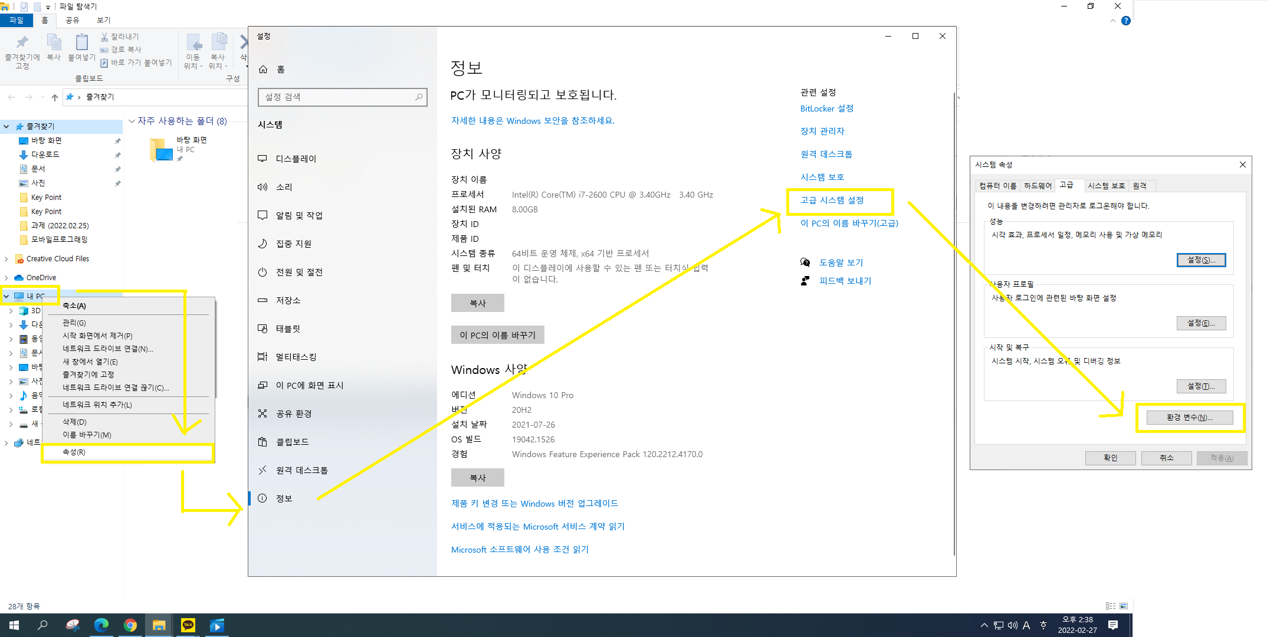Switch to File (파일) tab in Explorer
Image resolution: width=1267 pixels, height=637 pixels.
click(16, 20)
